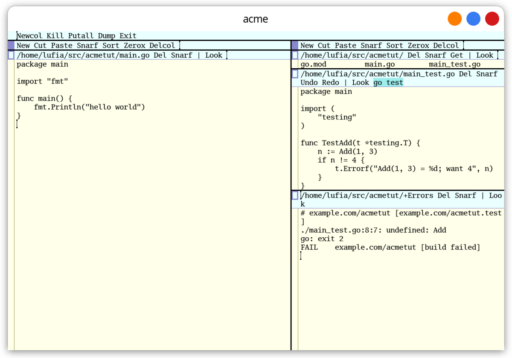Click the 'import "fmt"' line in main.go
This screenshot has width=512, height=358.
(43, 81)
